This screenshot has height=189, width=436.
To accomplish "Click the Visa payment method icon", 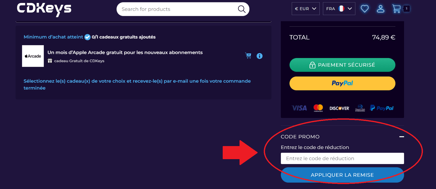I will pos(299,108).
